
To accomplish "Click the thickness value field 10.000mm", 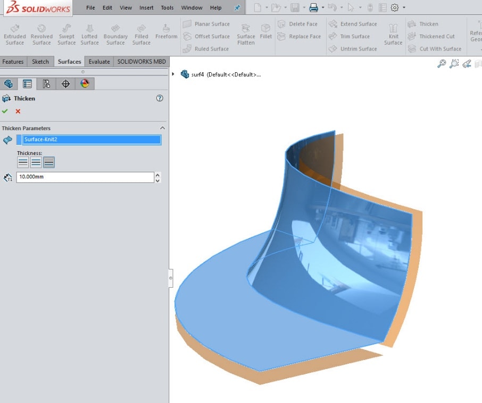I will [x=85, y=177].
